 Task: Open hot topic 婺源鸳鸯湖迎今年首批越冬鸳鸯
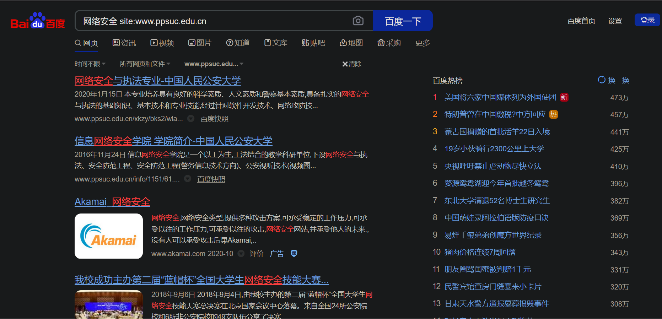click(497, 183)
